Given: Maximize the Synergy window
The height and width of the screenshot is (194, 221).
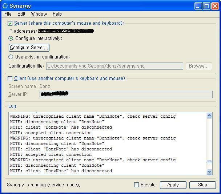Looking at the screenshot, I should click(206, 6).
